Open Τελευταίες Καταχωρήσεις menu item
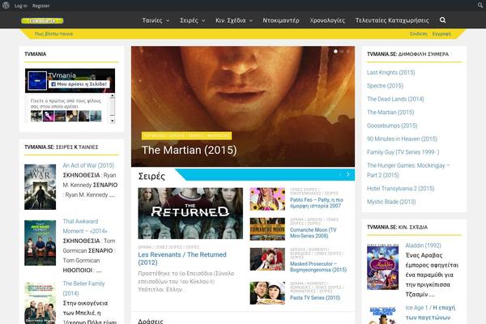 point(392,20)
